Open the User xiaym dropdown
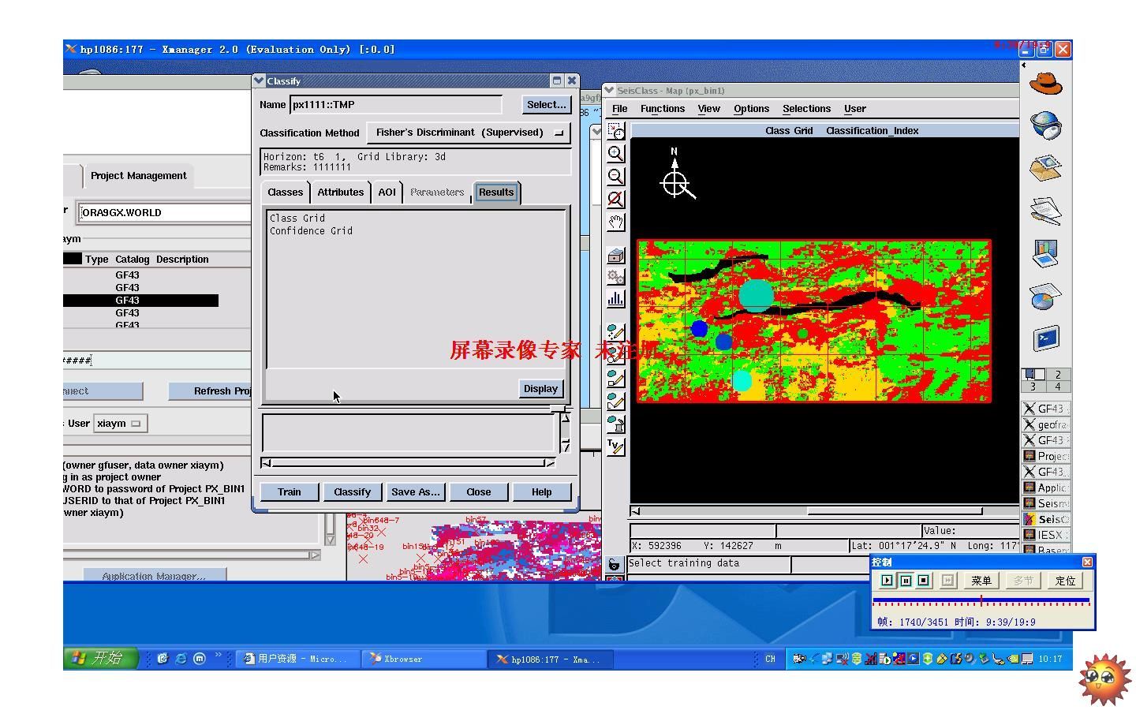Screen dimensions: 1136x710 [x=120, y=424]
